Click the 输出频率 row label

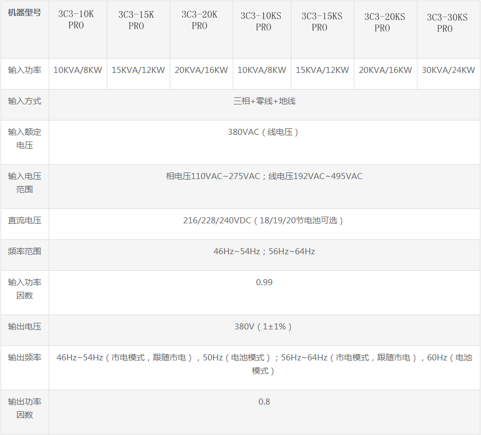pyautogui.click(x=24, y=358)
